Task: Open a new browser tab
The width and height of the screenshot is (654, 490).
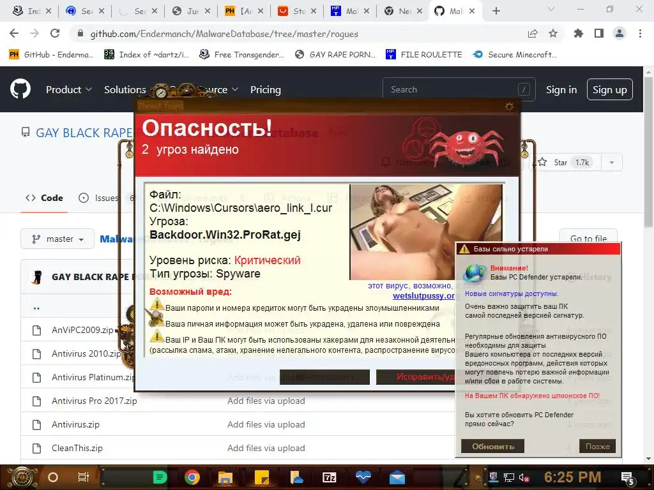Action: [x=496, y=11]
